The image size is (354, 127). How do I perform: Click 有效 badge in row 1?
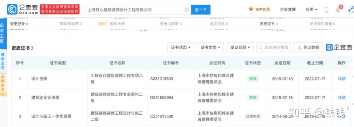tap(253, 79)
